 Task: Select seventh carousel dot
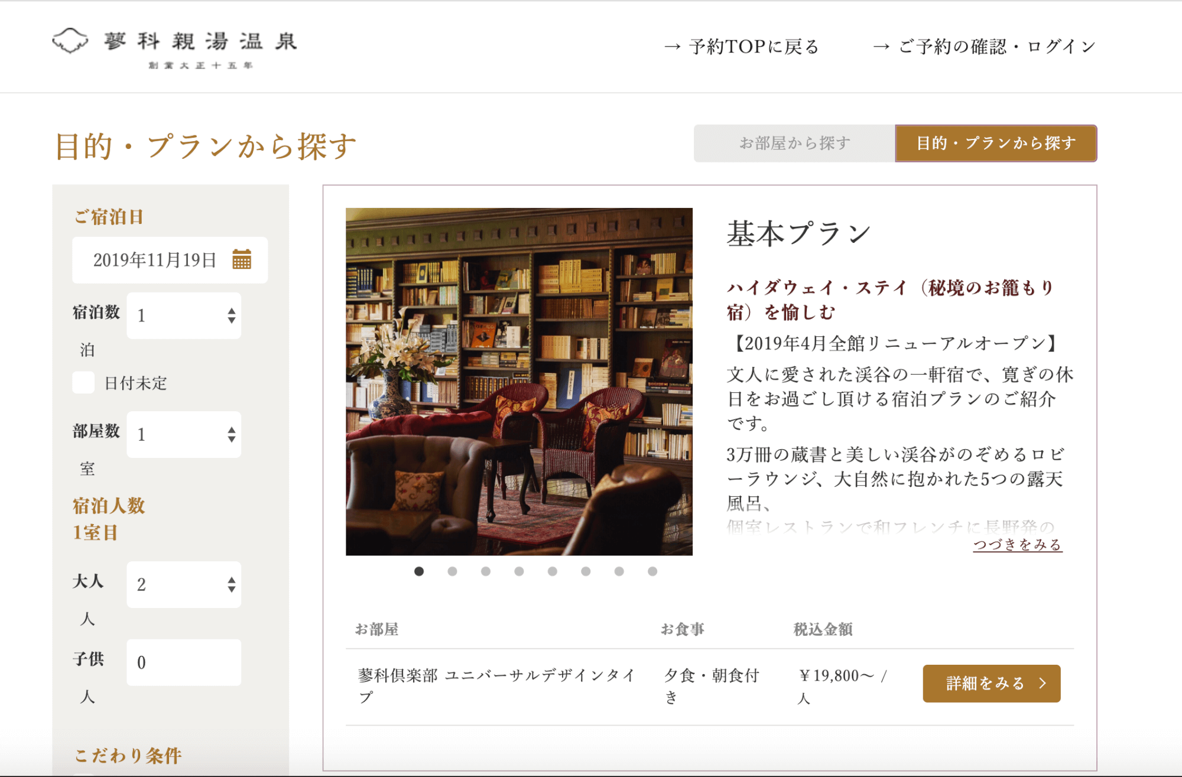click(x=619, y=571)
